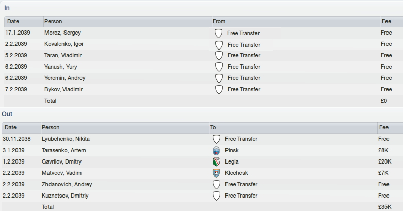Click the blank shield icon in Bykov, Vladimir's row
Image resolution: width=403 pixels, height=211 pixels.
click(219, 89)
